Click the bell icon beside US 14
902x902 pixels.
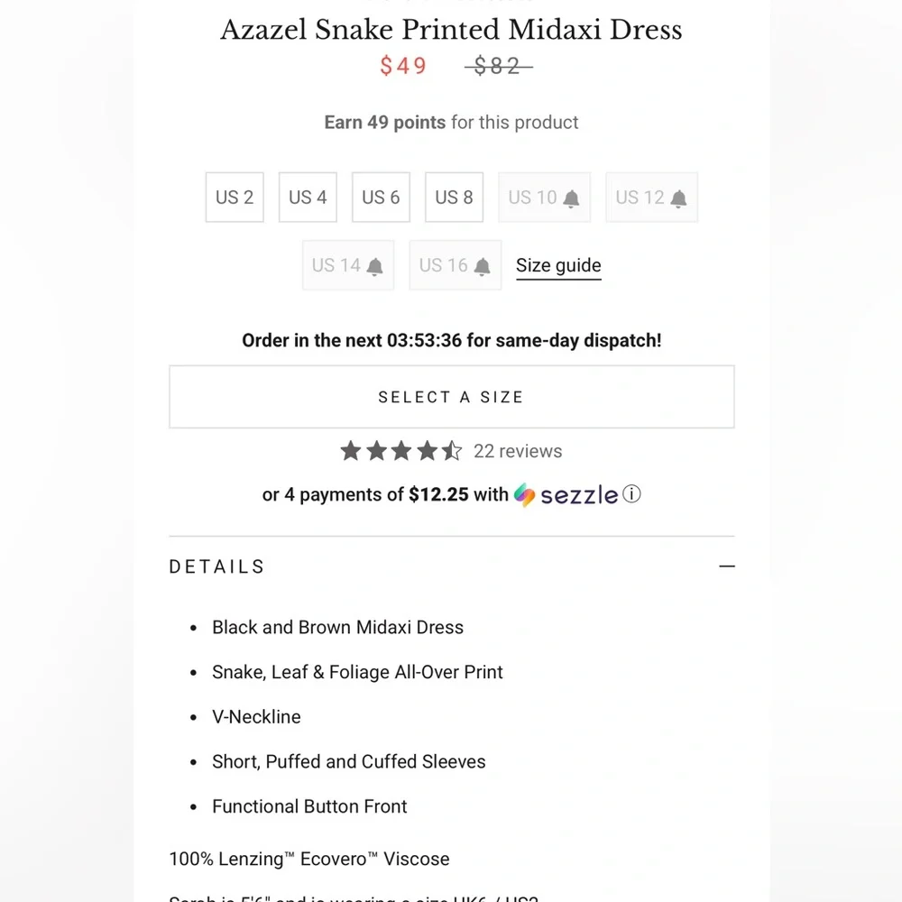375,266
